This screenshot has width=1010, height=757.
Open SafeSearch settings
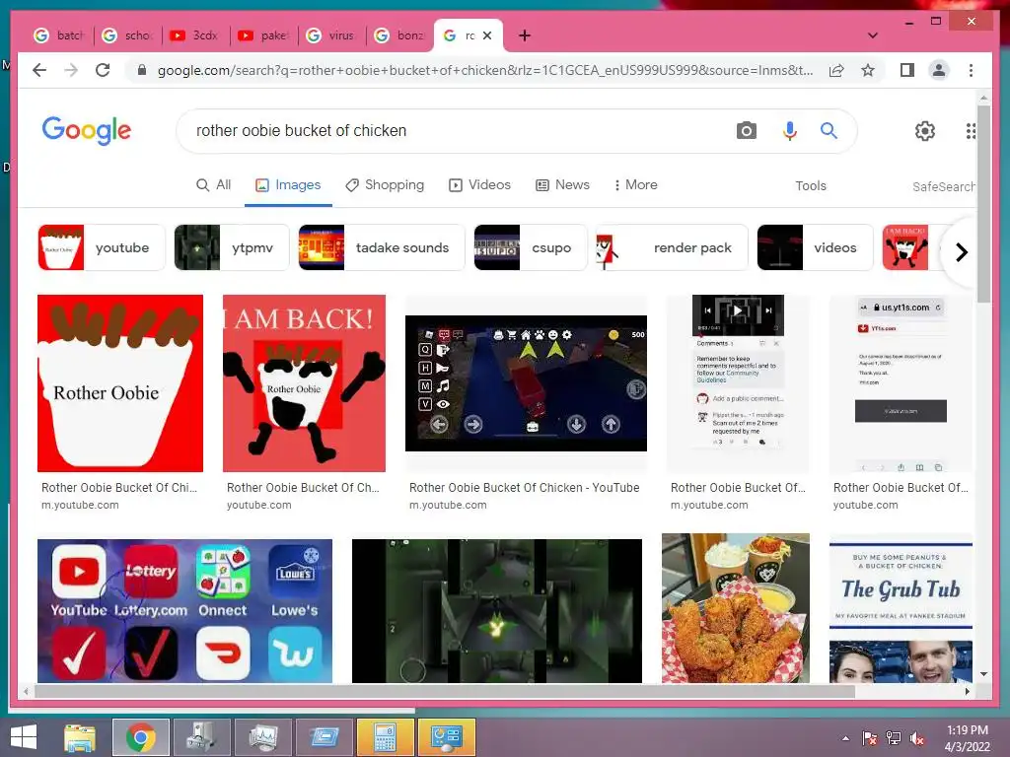pyautogui.click(x=943, y=186)
